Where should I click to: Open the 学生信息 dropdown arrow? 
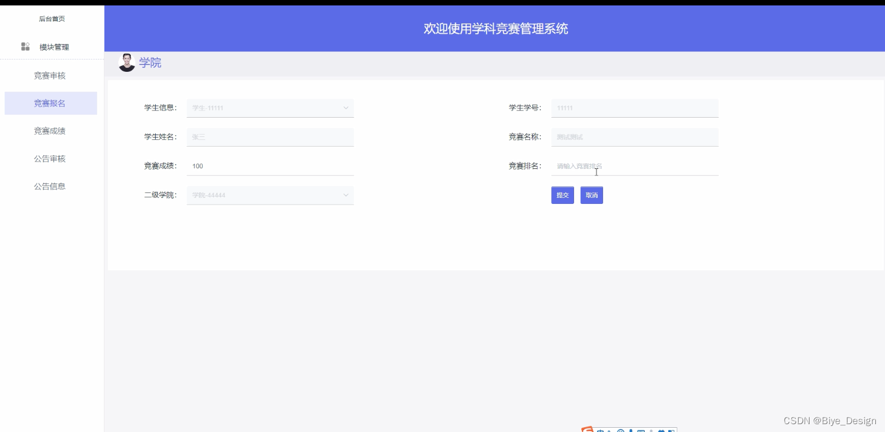pos(346,108)
